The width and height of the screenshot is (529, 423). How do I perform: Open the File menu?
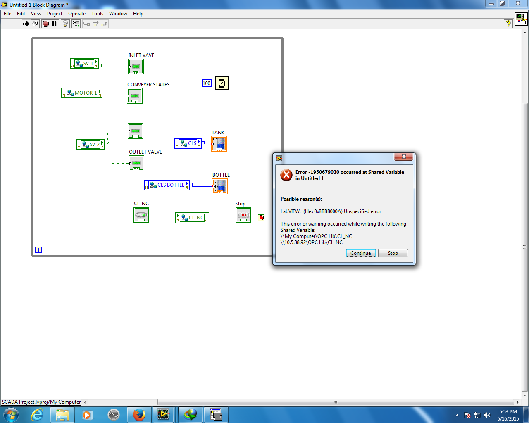[7, 14]
